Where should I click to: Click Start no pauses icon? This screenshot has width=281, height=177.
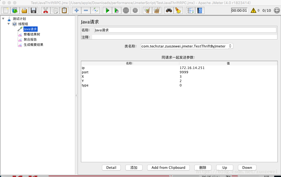tap(117, 10)
